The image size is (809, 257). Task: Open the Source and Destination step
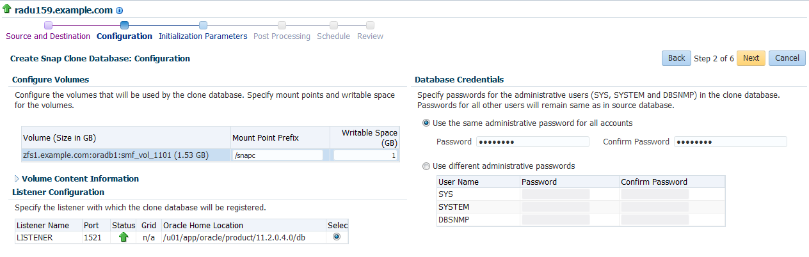48,36
